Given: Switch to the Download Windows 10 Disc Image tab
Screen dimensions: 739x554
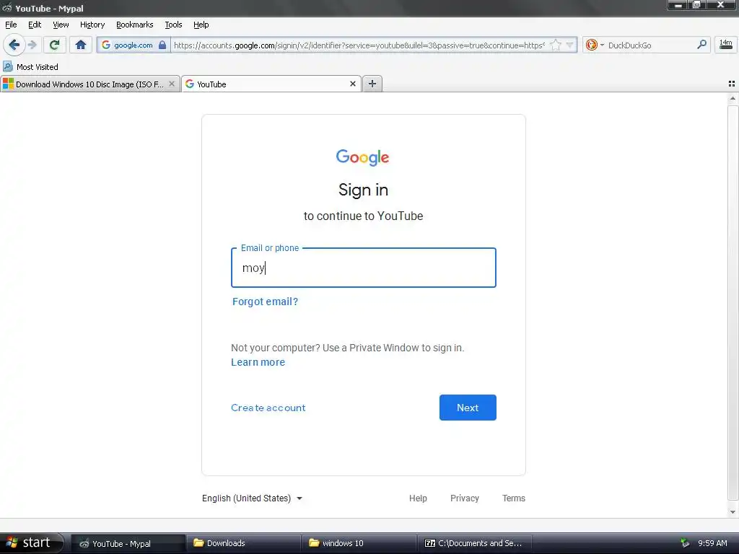Looking at the screenshot, I should click(x=89, y=84).
